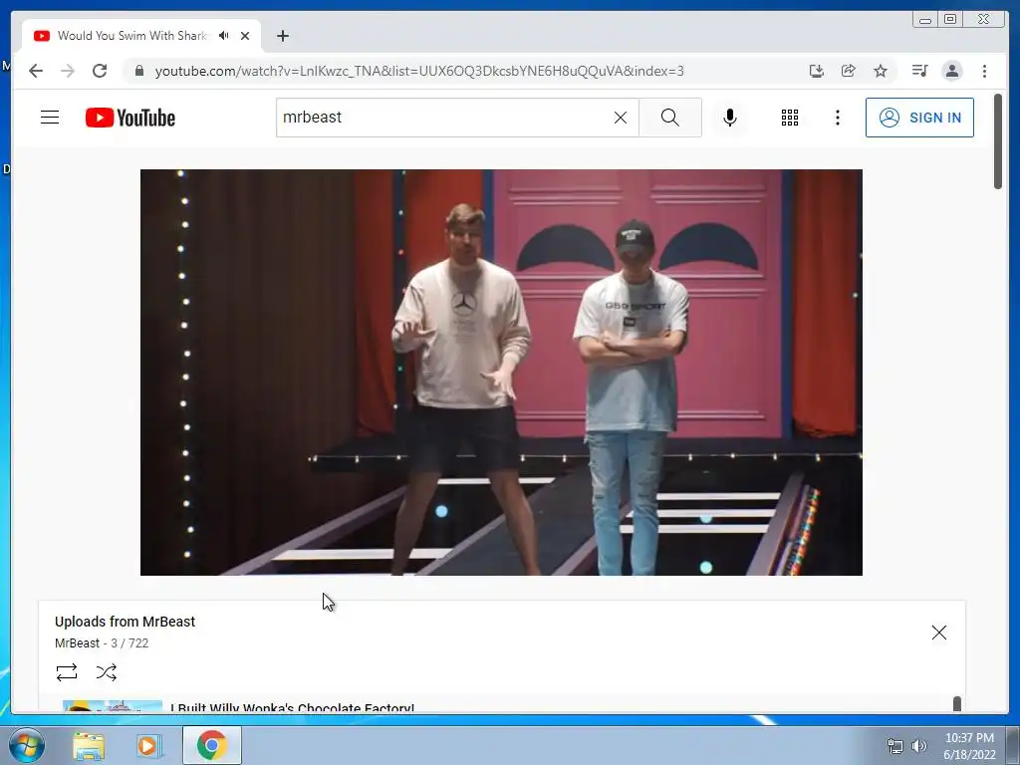1020x765 pixels.
Task: Open the Chrome three-dot menu
Action: [x=984, y=71]
